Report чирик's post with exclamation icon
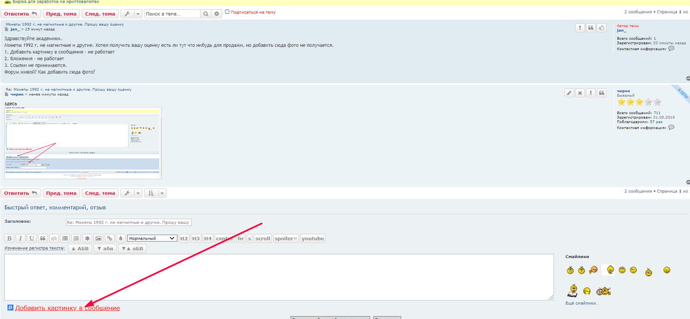This screenshot has height=319, width=690. click(x=591, y=93)
